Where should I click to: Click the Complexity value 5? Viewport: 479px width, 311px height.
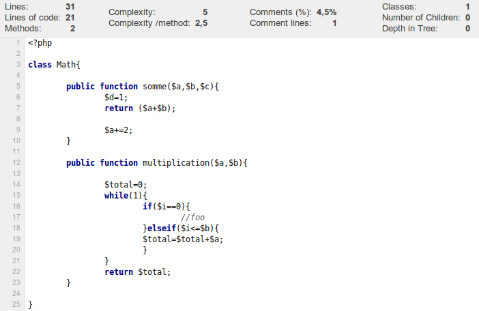click(205, 12)
